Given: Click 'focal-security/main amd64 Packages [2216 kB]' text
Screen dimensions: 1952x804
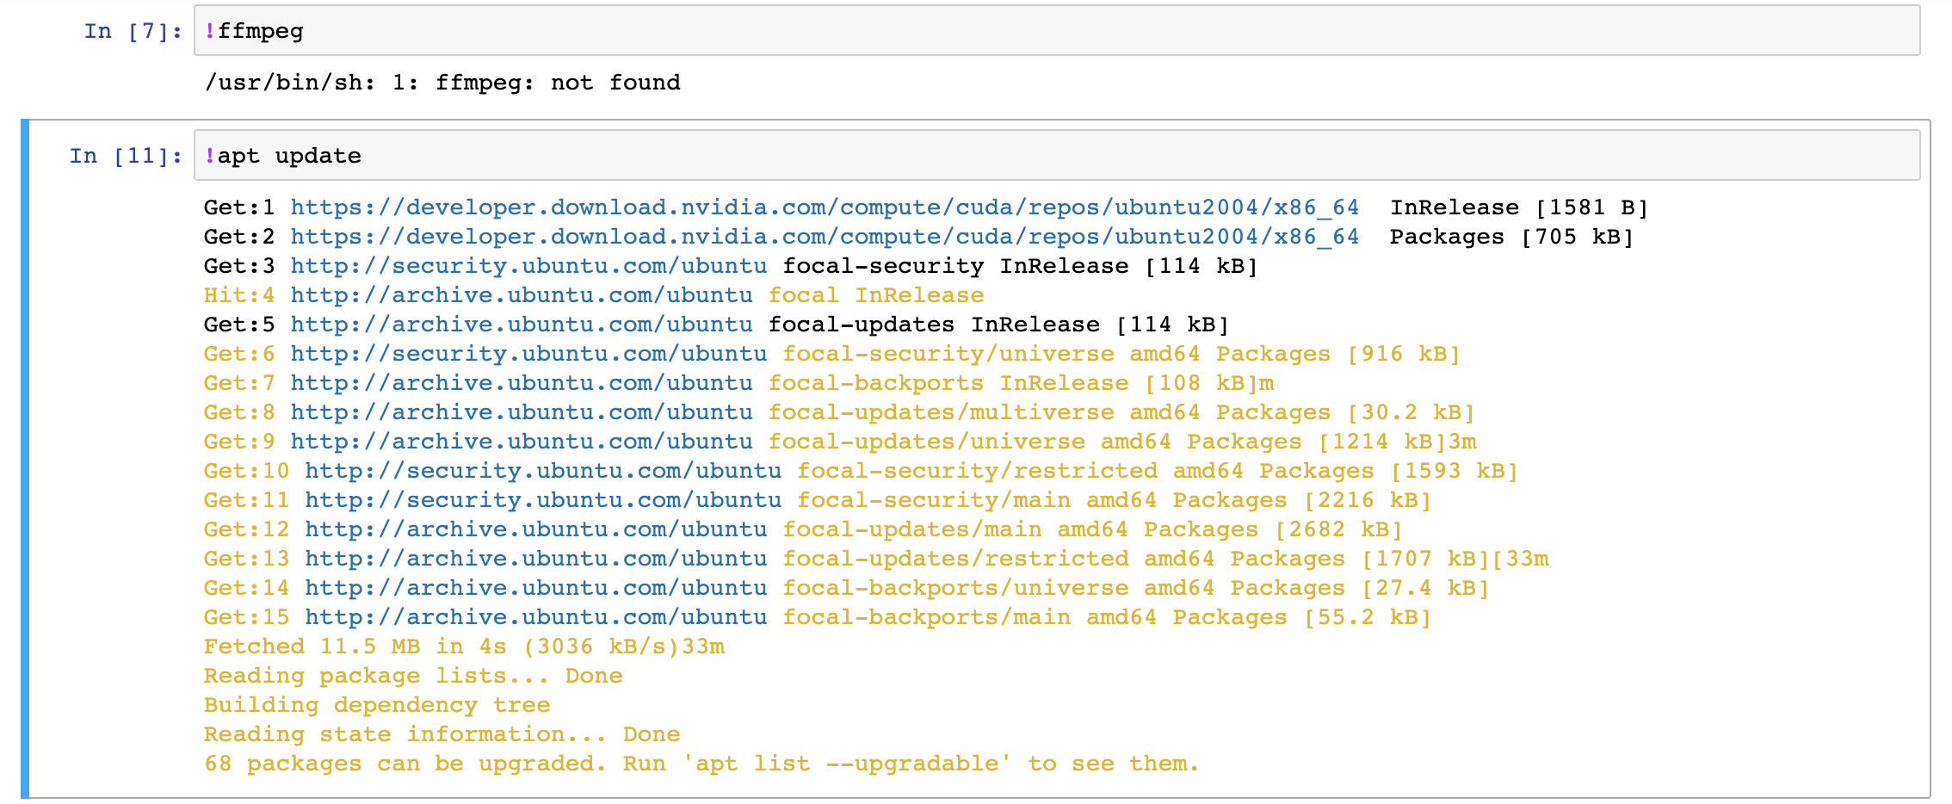Looking at the screenshot, I should (1115, 500).
